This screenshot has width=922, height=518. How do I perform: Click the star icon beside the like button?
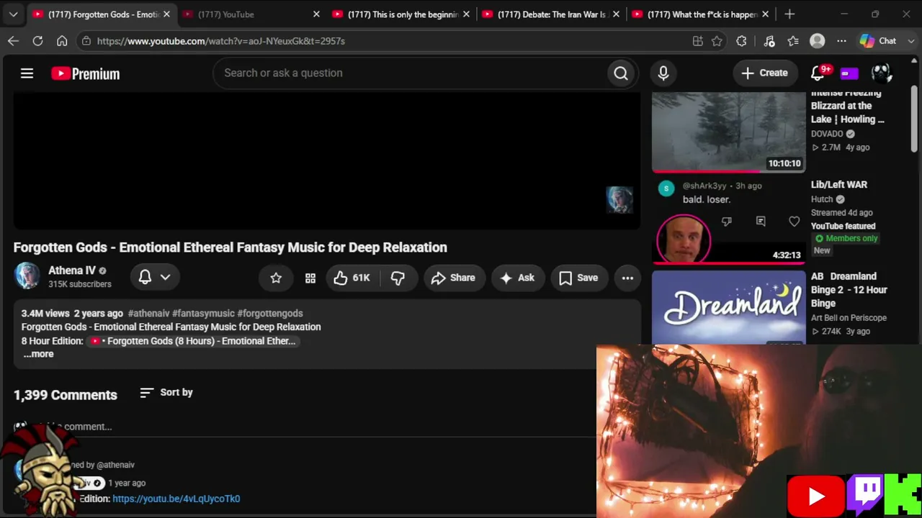(x=276, y=278)
